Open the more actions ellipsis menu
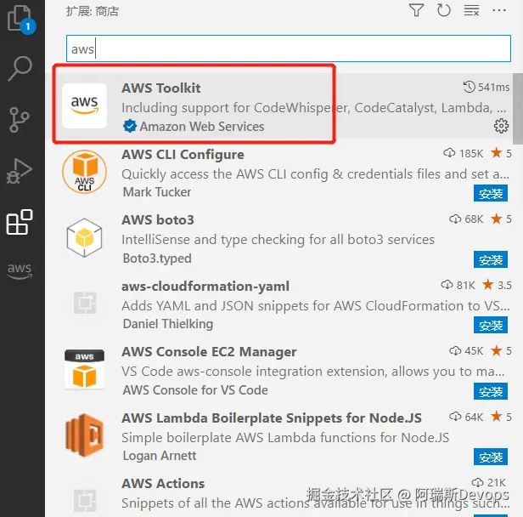This screenshot has height=517, width=523. (499, 10)
